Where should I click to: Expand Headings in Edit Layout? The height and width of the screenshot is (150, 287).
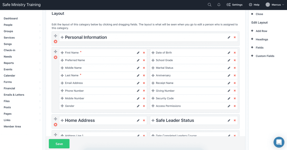[x=260, y=39]
